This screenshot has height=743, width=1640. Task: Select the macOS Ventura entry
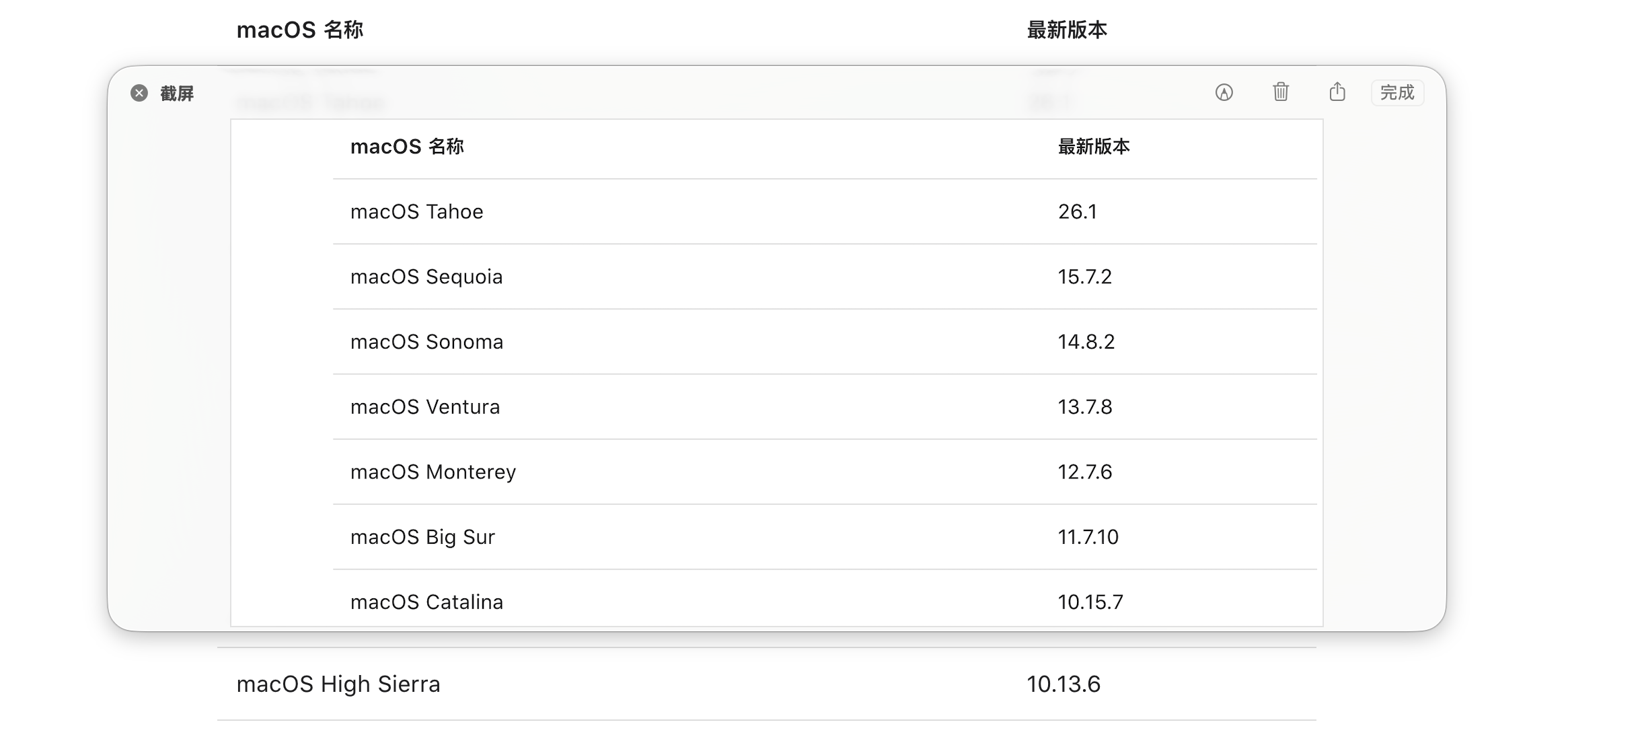click(425, 407)
